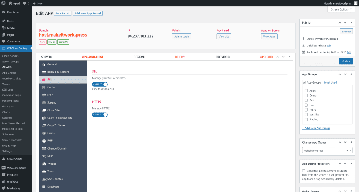Screen dimensions: 359x192
Task: Click the Preview button
Action: point(346,31)
